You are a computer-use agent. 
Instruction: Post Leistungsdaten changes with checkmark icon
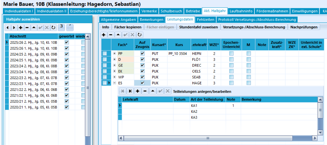tap(125, 35)
